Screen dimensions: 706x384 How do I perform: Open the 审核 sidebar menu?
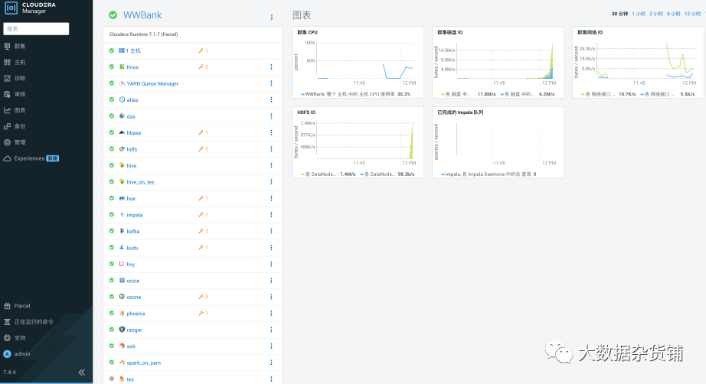[15, 94]
